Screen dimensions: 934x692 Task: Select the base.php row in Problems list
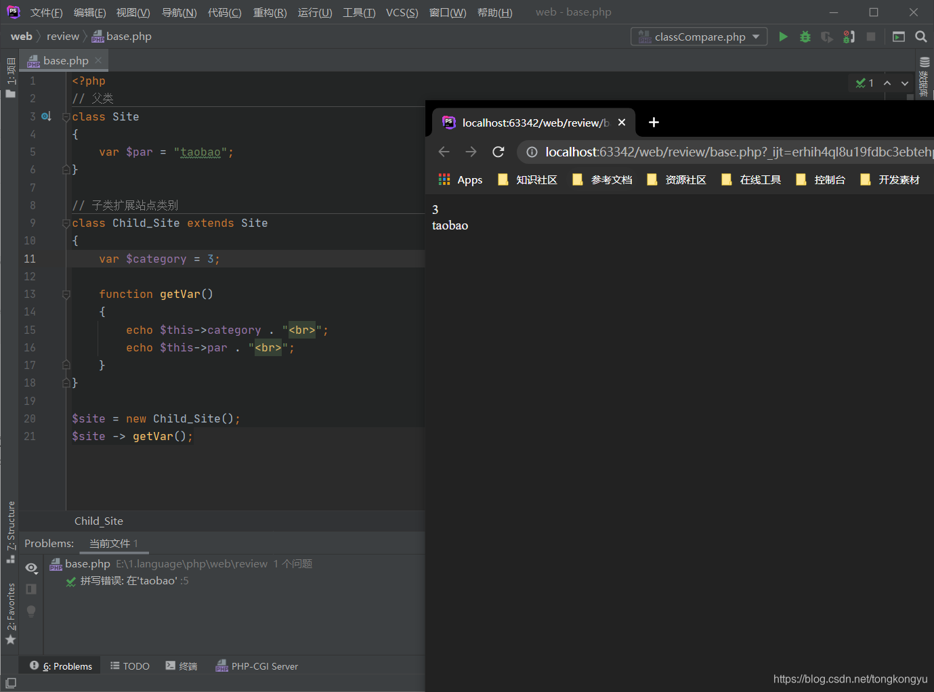[x=234, y=564]
